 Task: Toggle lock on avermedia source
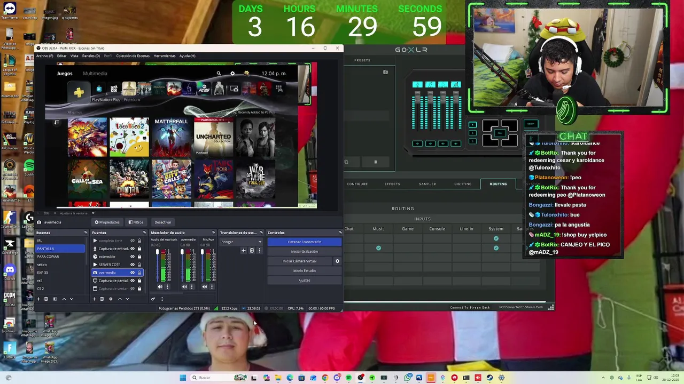pos(139,273)
